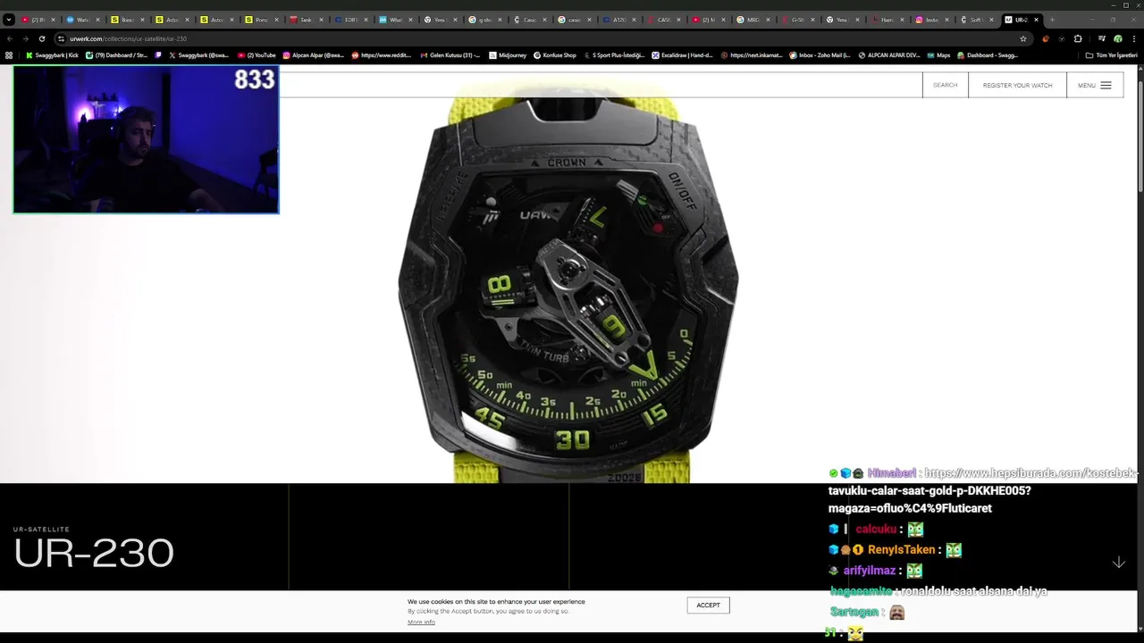Go forward to the next page
Screen dimensions: 1144x643
[25, 39]
